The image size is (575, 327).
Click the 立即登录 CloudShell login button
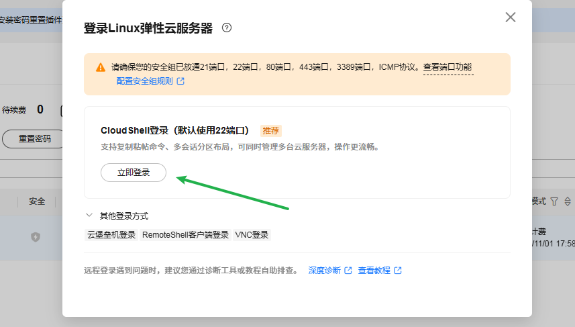click(x=134, y=173)
